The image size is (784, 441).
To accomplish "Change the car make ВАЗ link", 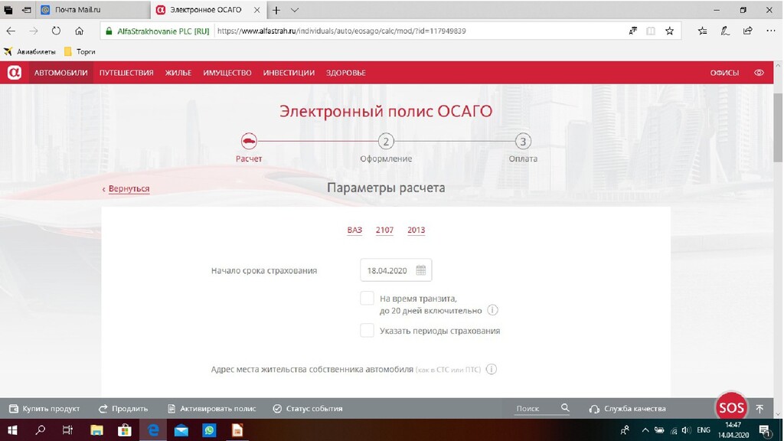I will (354, 230).
